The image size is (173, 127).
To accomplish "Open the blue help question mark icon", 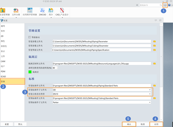I will 169,5.
